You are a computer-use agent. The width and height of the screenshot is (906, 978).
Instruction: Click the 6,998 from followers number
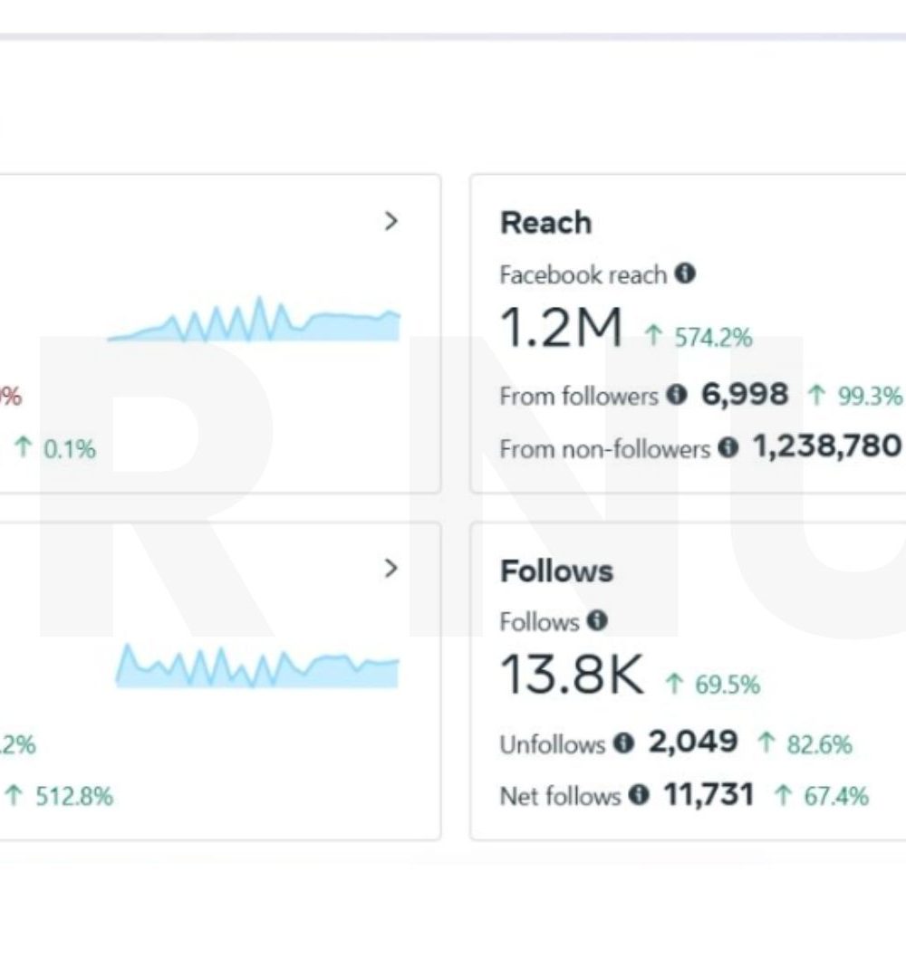(x=745, y=394)
